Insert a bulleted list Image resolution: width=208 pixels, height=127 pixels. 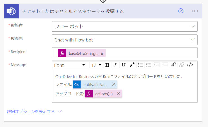pos(140,65)
